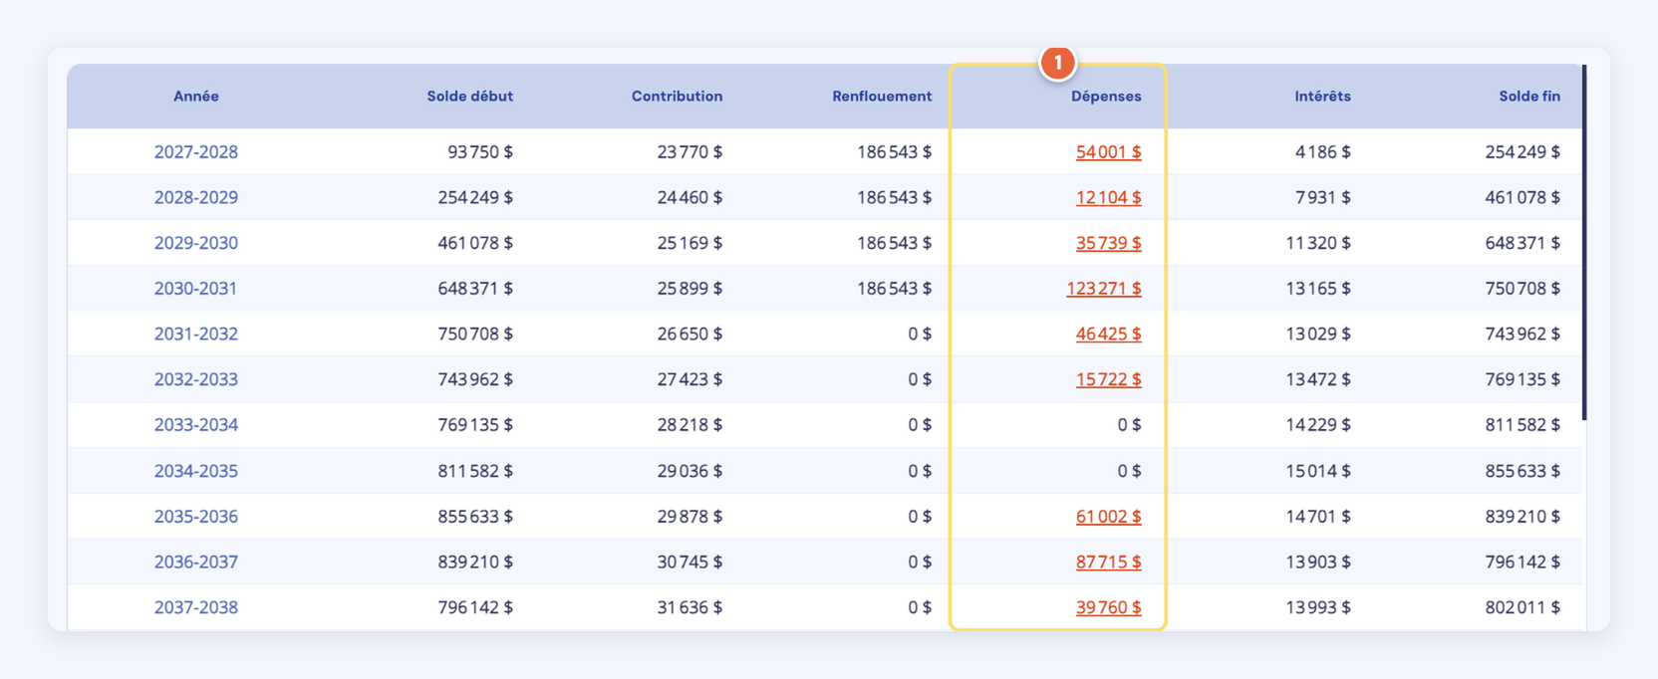The height and width of the screenshot is (679, 1658).
Task: Click the 4 186 $ interest value
Action: (1323, 152)
